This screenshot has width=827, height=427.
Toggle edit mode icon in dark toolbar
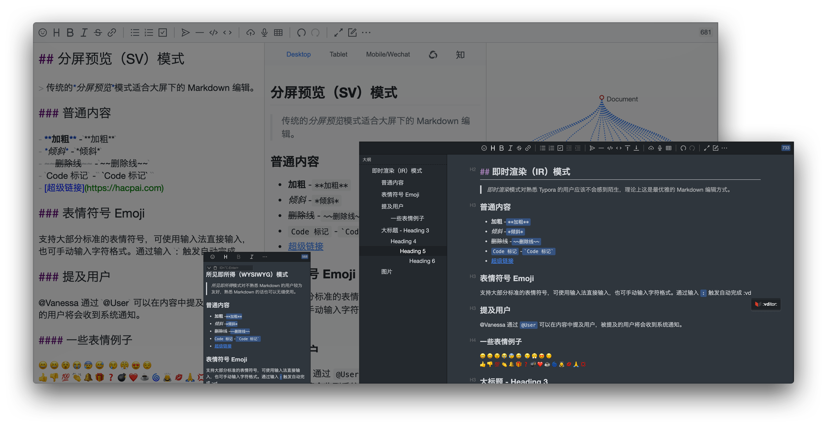716,148
